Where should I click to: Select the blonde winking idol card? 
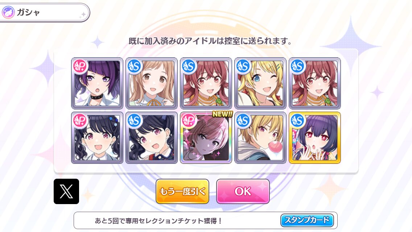click(x=260, y=83)
